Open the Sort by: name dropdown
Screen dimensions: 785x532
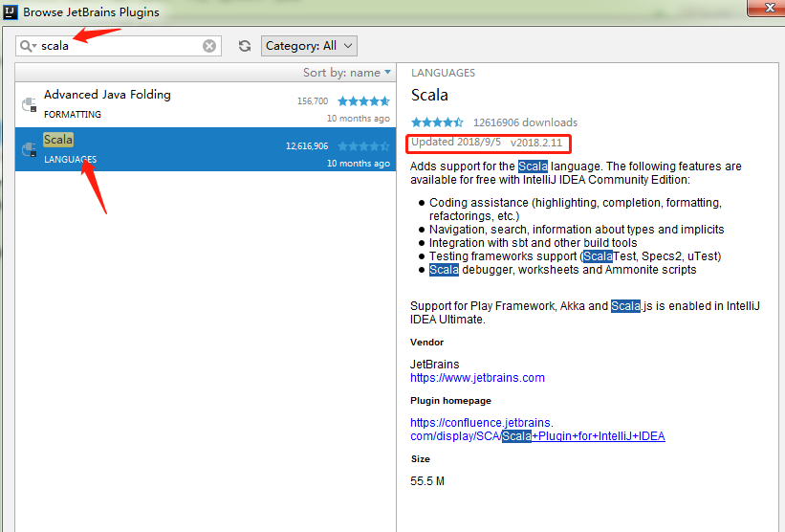[346, 73]
